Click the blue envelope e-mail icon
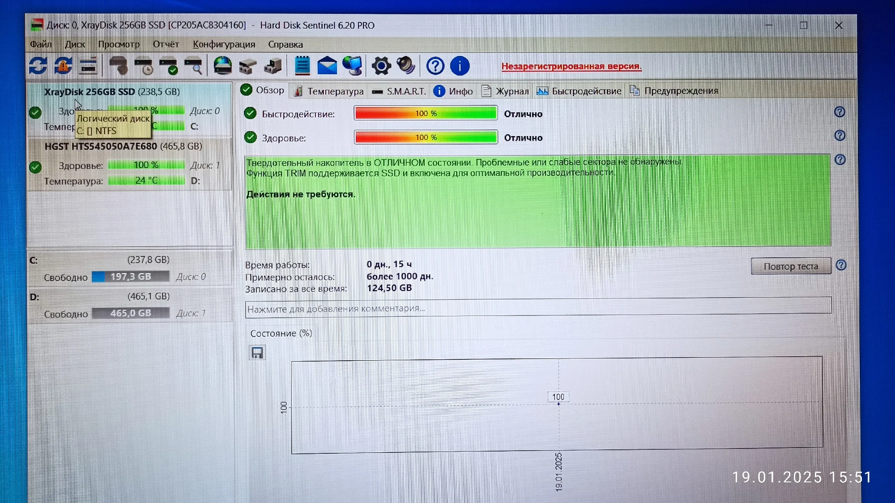 point(327,66)
